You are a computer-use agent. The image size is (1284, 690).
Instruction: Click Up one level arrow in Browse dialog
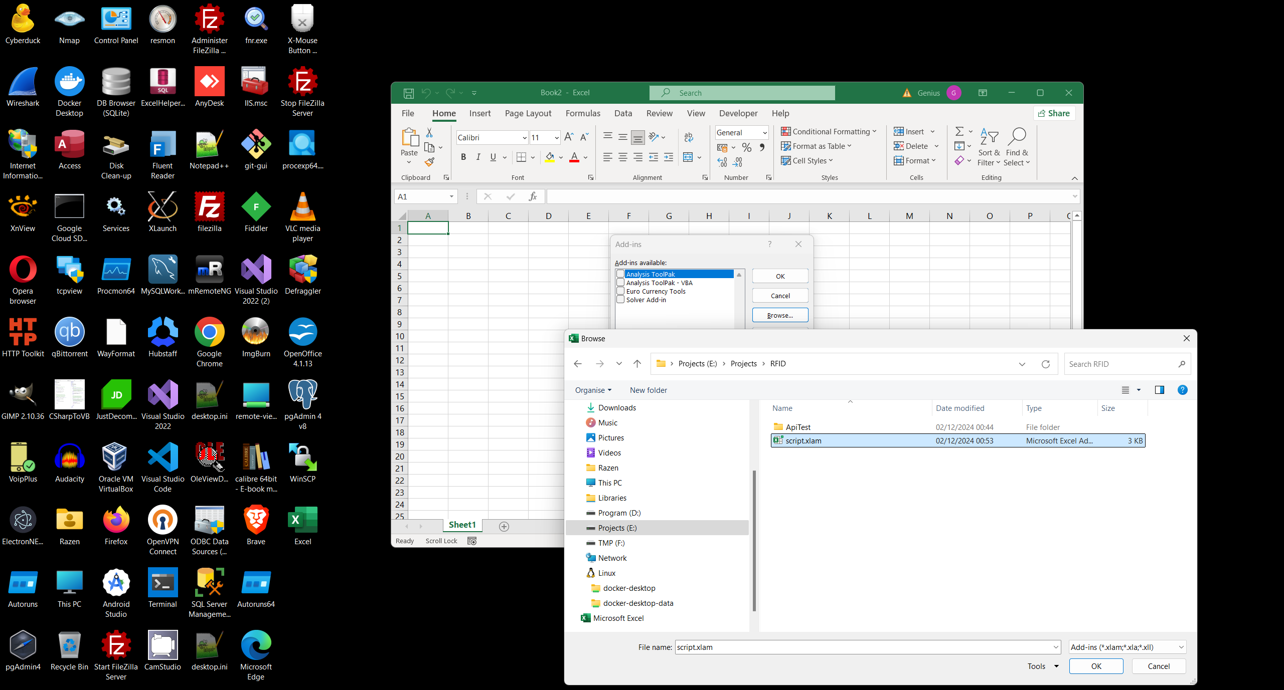637,364
